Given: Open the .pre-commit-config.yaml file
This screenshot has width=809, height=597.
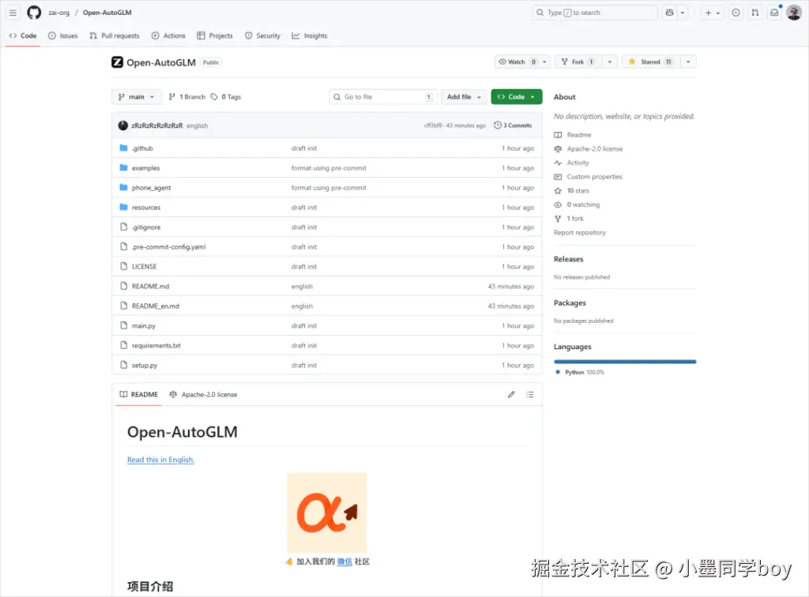Looking at the screenshot, I should coord(168,246).
